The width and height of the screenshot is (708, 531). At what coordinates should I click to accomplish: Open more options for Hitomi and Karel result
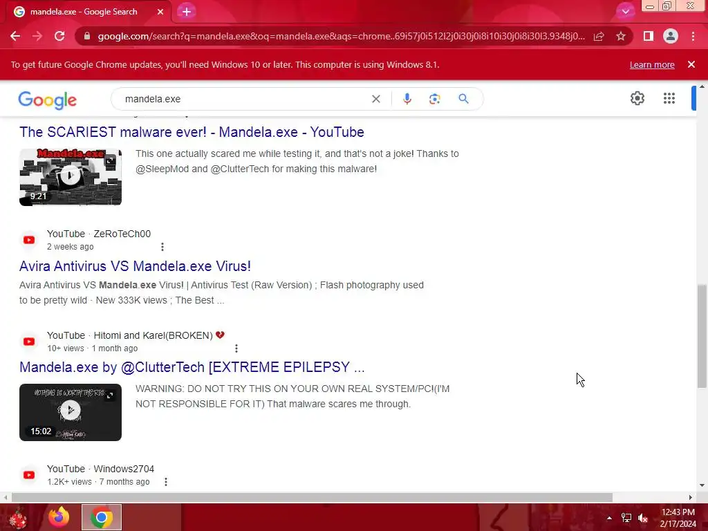click(x=236, y=348)
